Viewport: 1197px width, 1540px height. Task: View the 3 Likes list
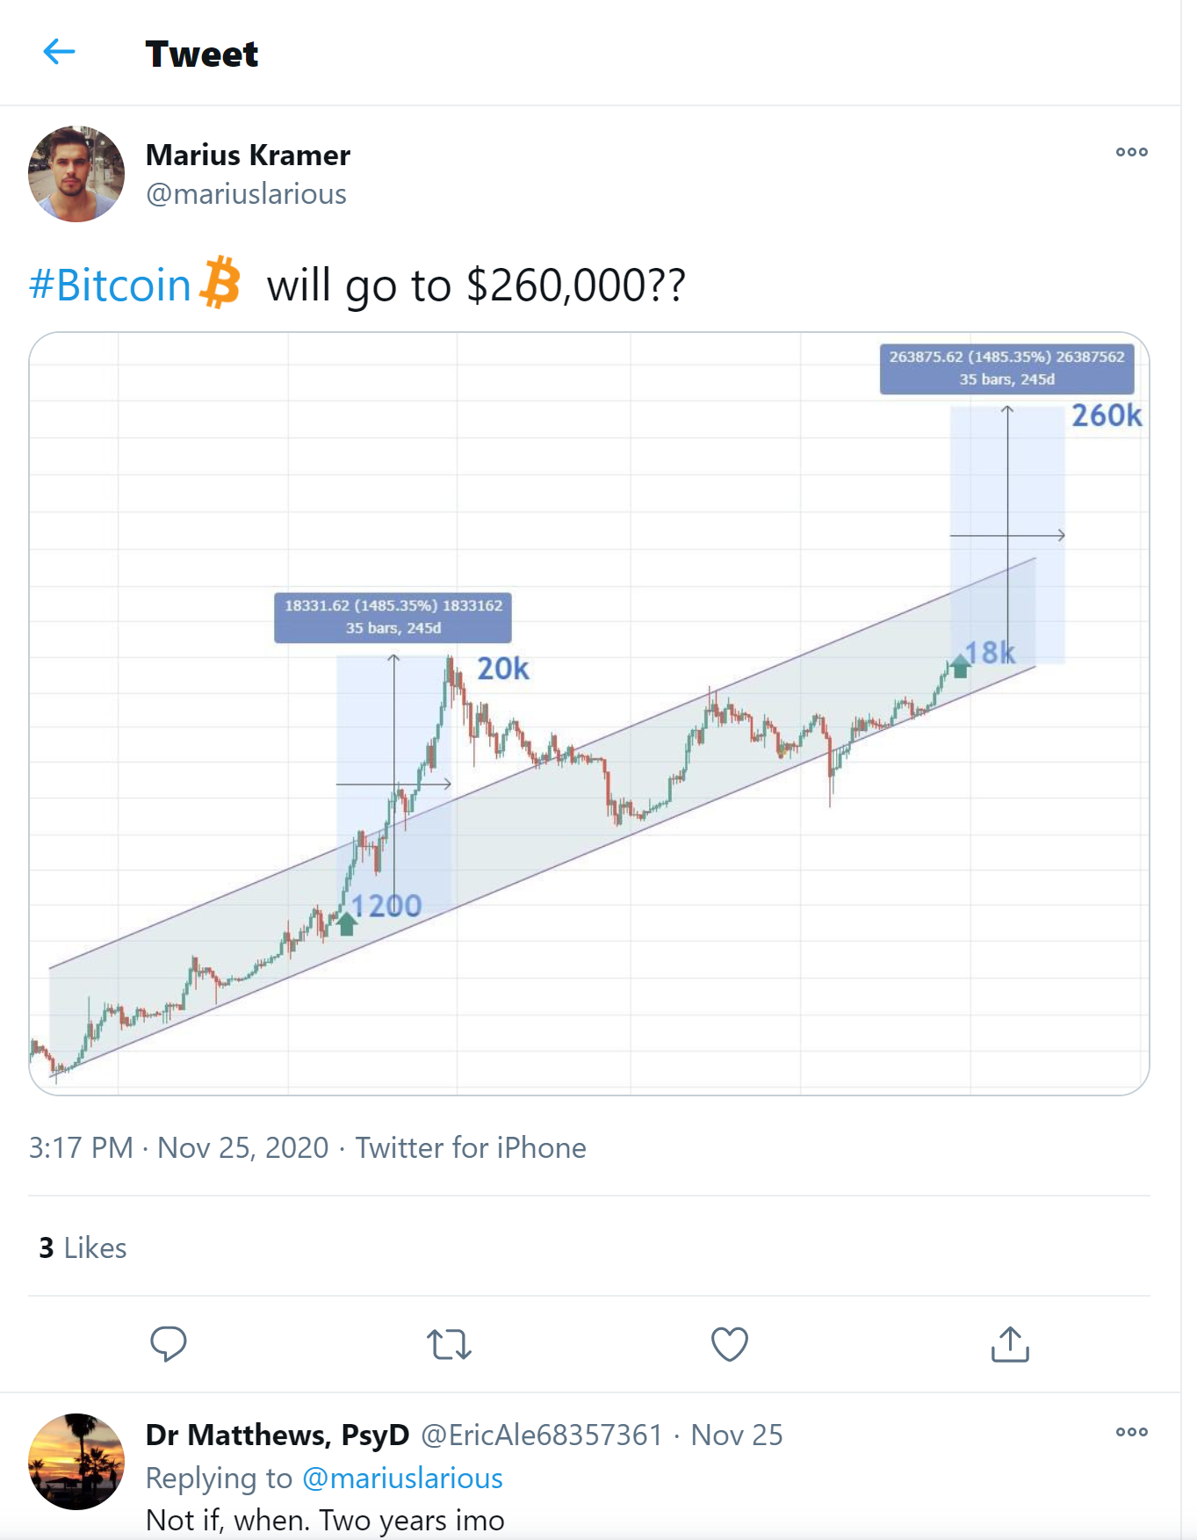point(83,1247)
